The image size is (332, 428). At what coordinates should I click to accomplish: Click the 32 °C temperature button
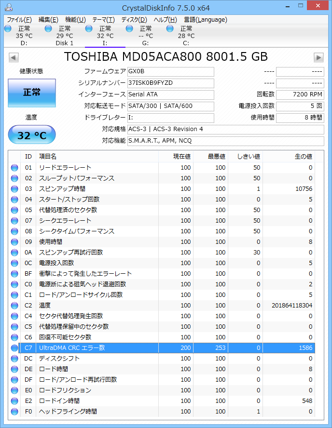click(32, 135)
